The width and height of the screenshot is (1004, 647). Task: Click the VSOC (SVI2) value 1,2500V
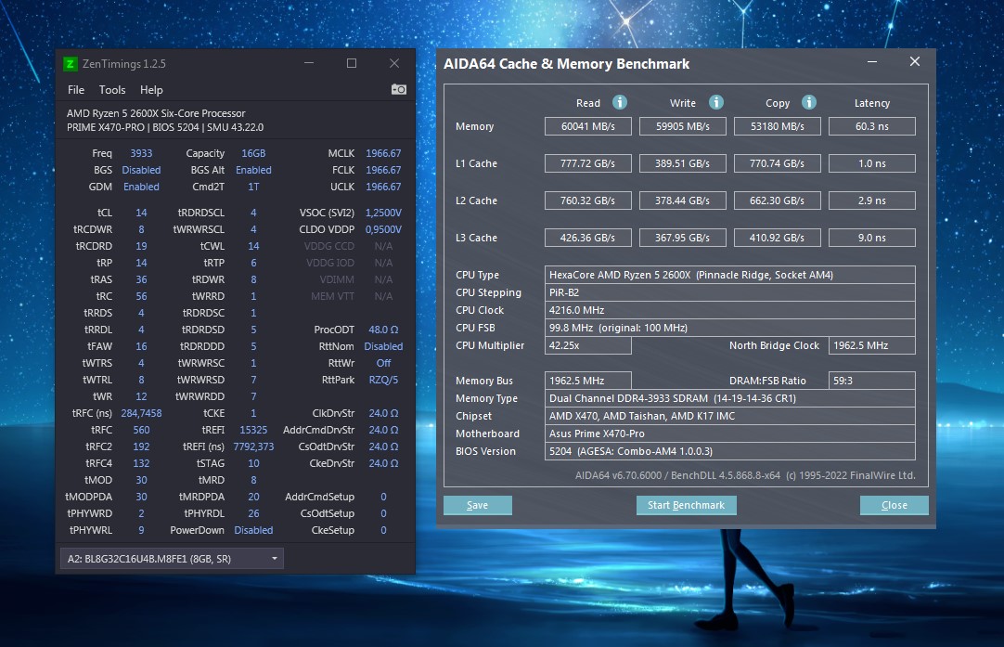383,213
